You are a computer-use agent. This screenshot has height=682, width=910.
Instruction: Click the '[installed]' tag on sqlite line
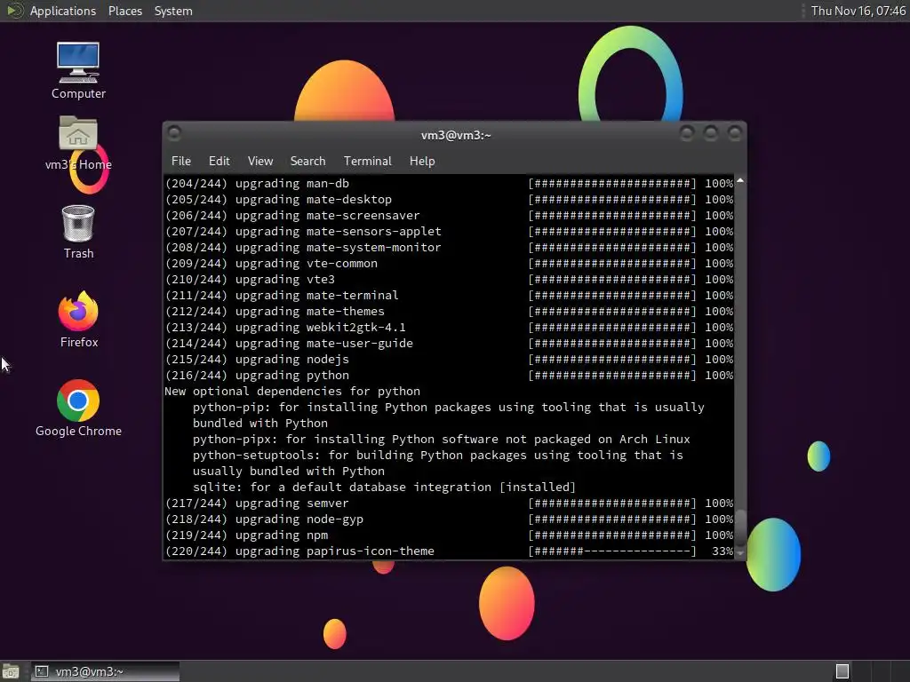point(538,488)
